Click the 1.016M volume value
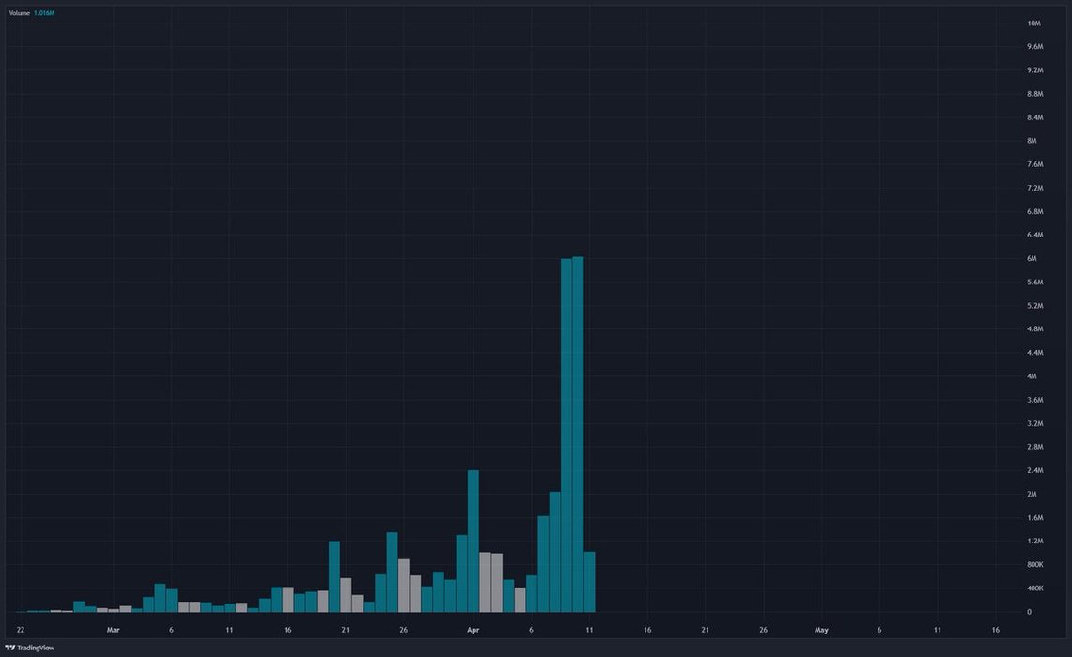 44,13
